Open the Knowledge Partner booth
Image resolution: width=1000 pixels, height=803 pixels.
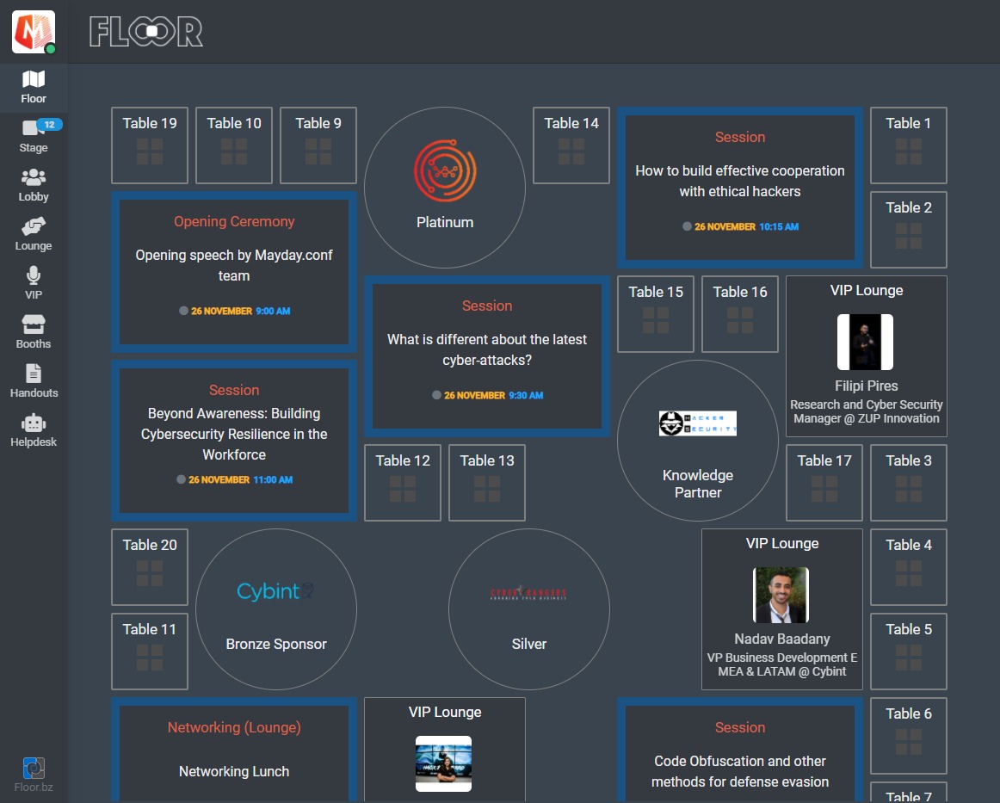tap(698, 441)
